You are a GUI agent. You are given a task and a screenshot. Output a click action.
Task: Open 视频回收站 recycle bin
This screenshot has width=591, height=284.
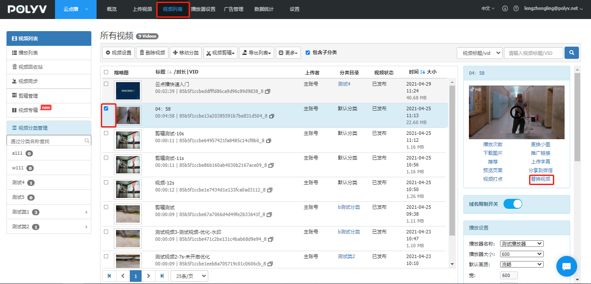pos(49,67)
